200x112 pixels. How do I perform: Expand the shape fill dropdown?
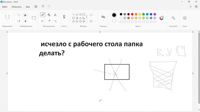pyautogui.click(x=94, y=21)
